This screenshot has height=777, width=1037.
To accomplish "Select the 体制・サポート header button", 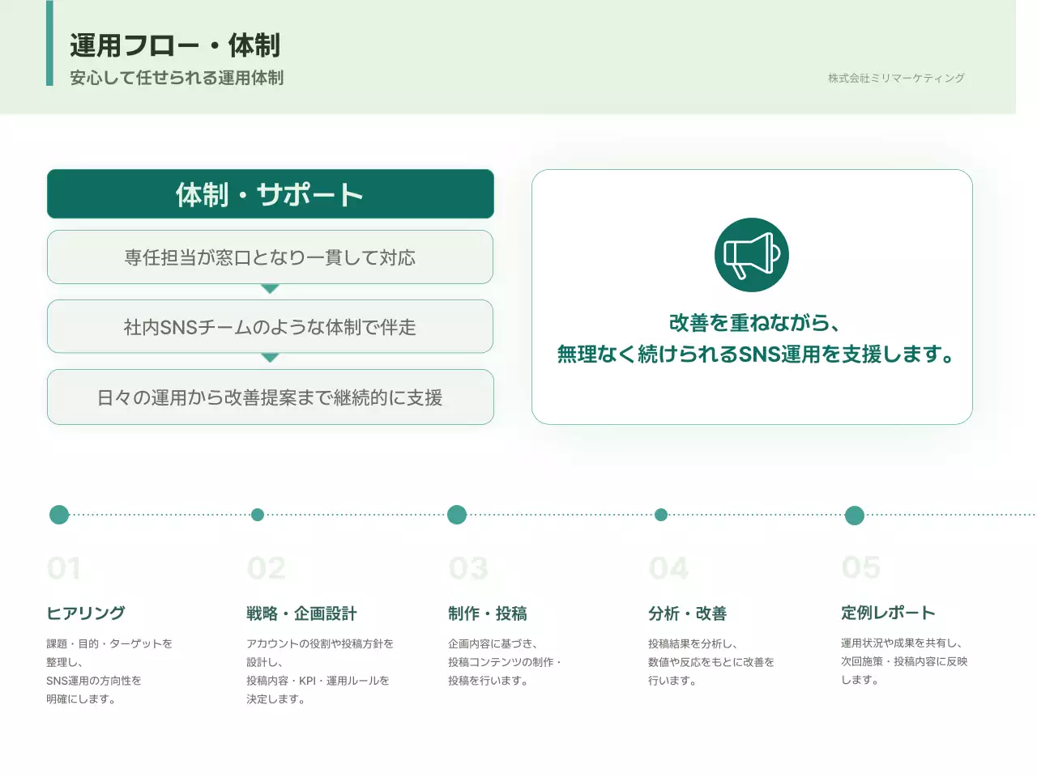I will point(270,193).
